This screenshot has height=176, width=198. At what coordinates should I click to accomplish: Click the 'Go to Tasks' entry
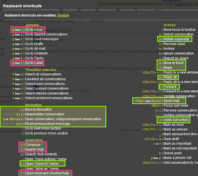tap(28, 58)
